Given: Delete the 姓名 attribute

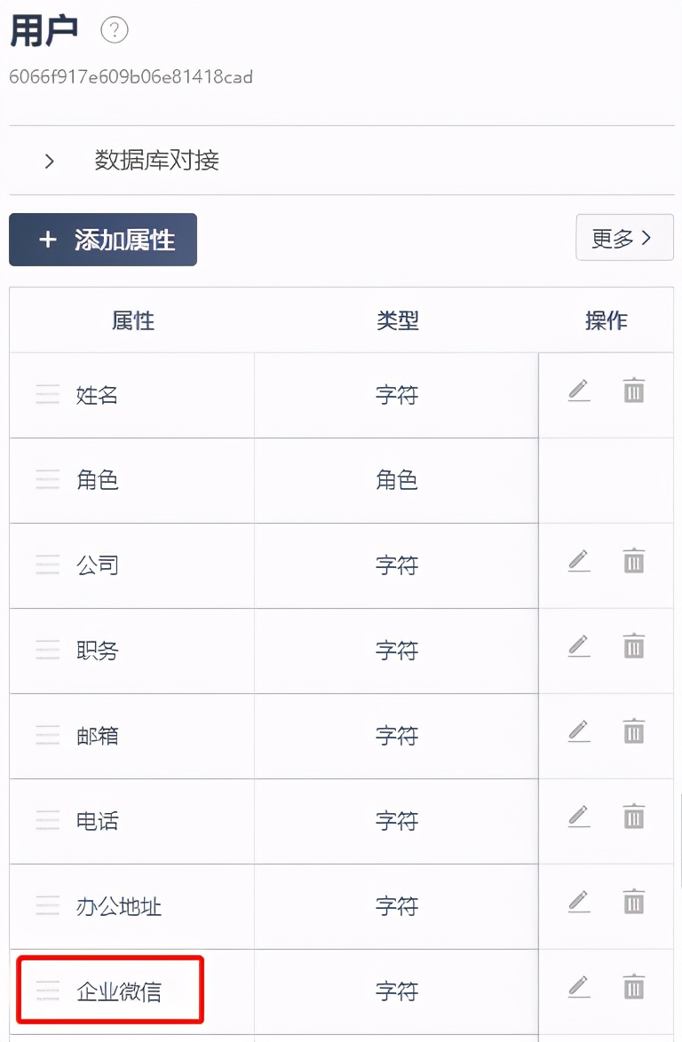Looking at the screenshot, I should 633,390.
